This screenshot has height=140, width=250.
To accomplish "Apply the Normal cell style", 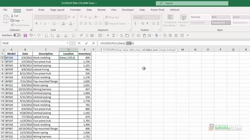I will click(x=200, y=17).
